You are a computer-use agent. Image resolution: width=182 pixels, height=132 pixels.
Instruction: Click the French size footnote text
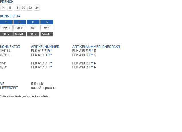coord(24,96)
